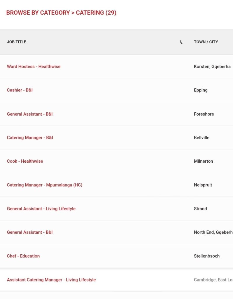Click the Bellville town cell
The image size is (233, 299).
202,138
